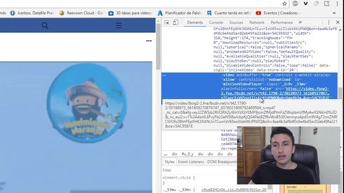Click the ellipsis beside the highlighted video node
Screen dimensions: 344x193
coord(164,75)
